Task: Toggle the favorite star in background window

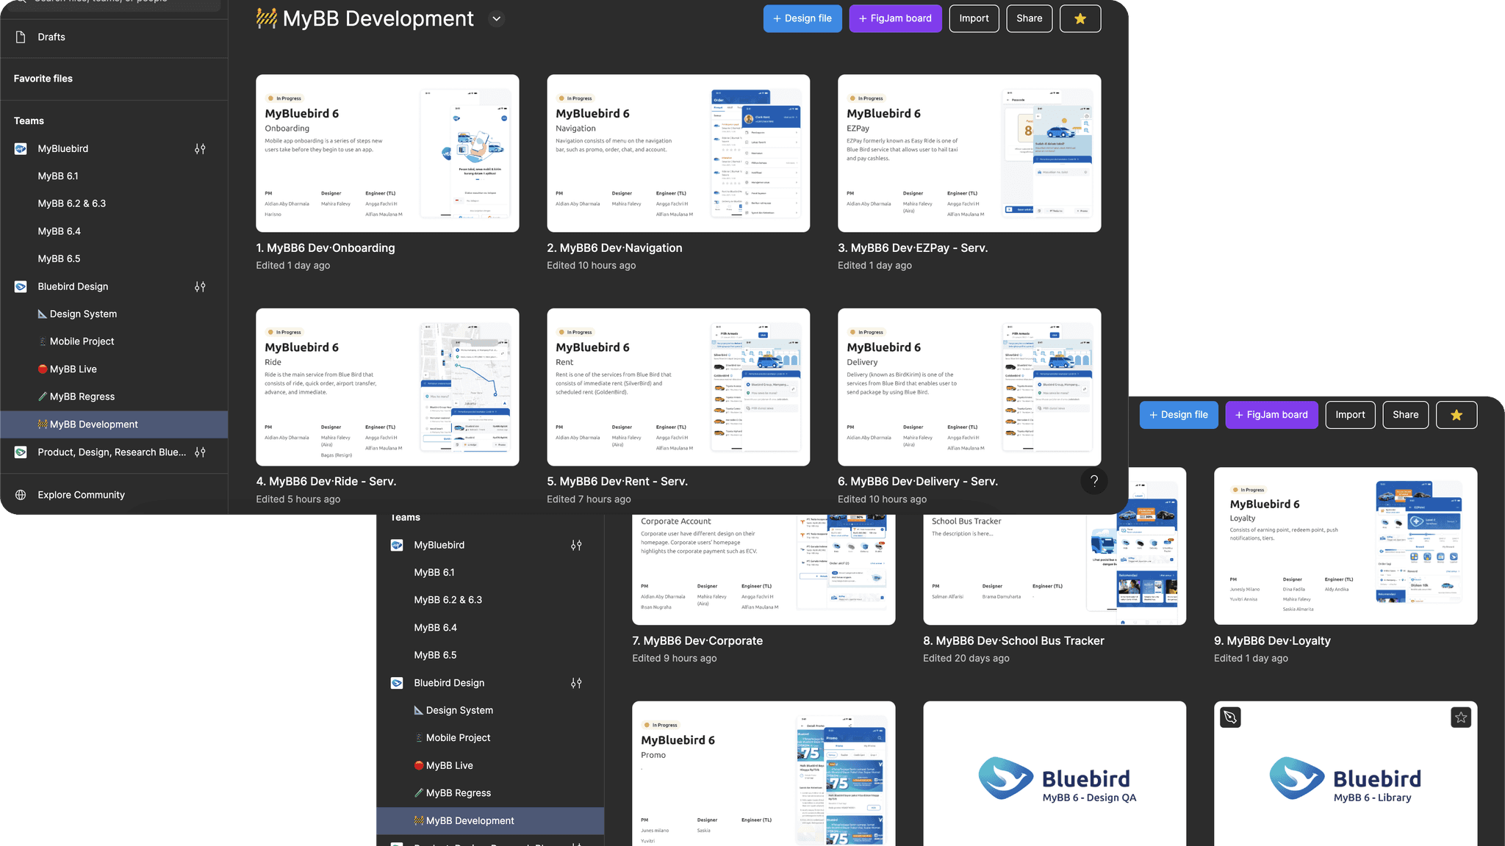Action: [x=1456, y=415]
